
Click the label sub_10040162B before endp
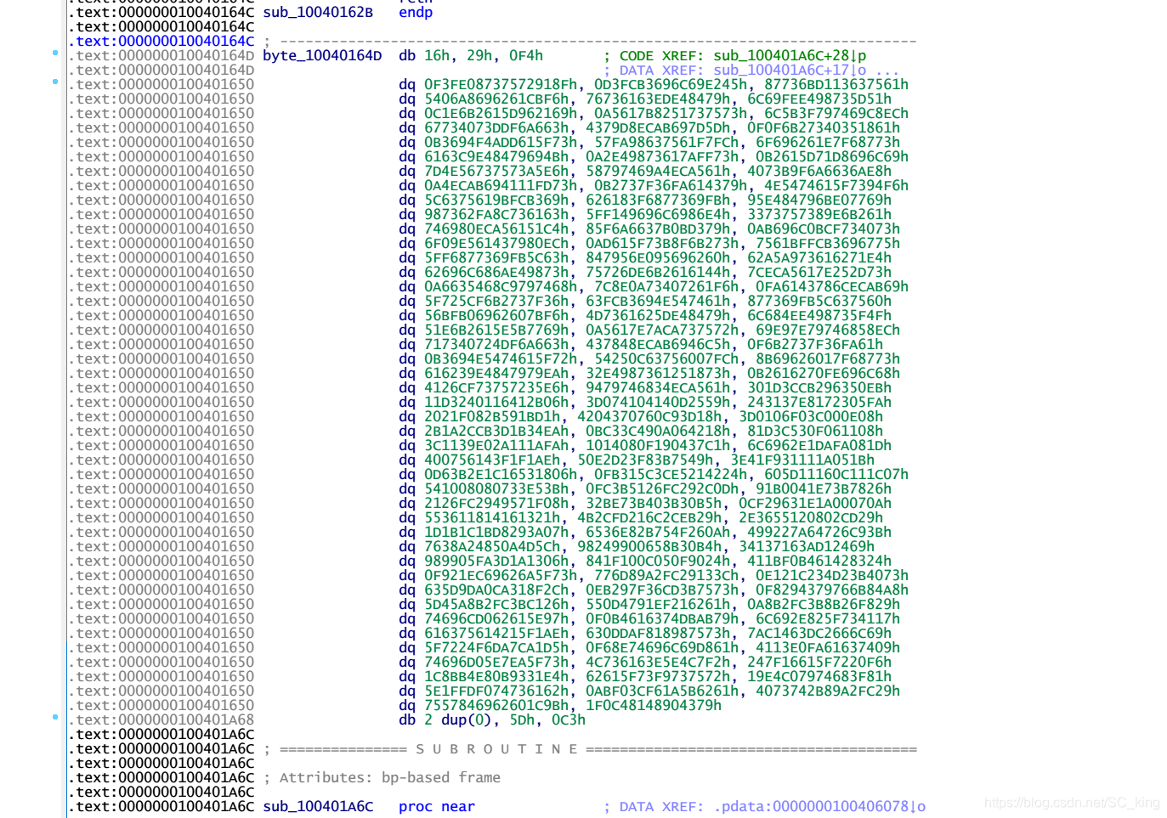pyautogui.click(x=318, y=12)
